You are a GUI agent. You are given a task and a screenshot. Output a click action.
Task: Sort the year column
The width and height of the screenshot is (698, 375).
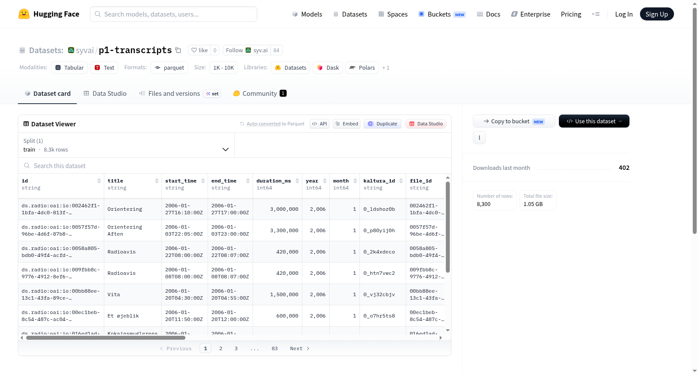tap(325, 181)
